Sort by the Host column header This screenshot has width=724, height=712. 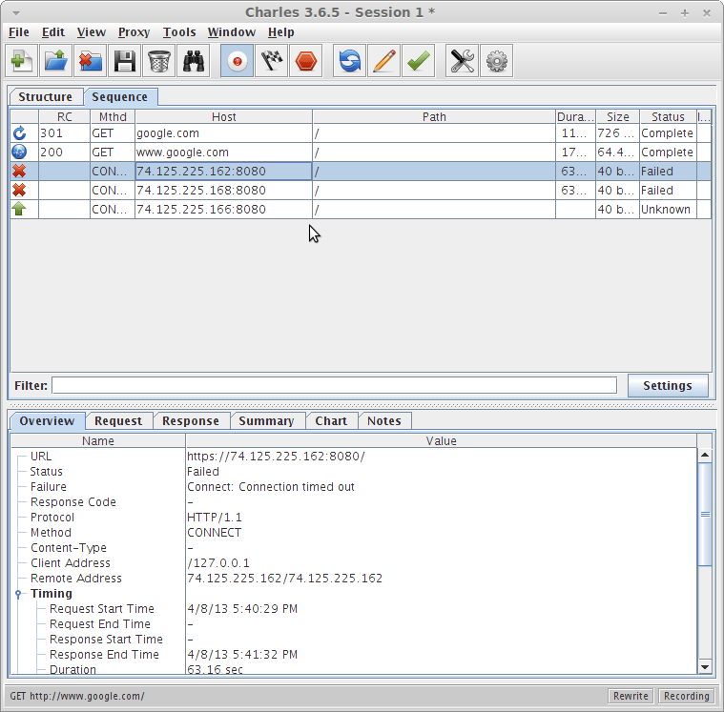tap(223, 116)
